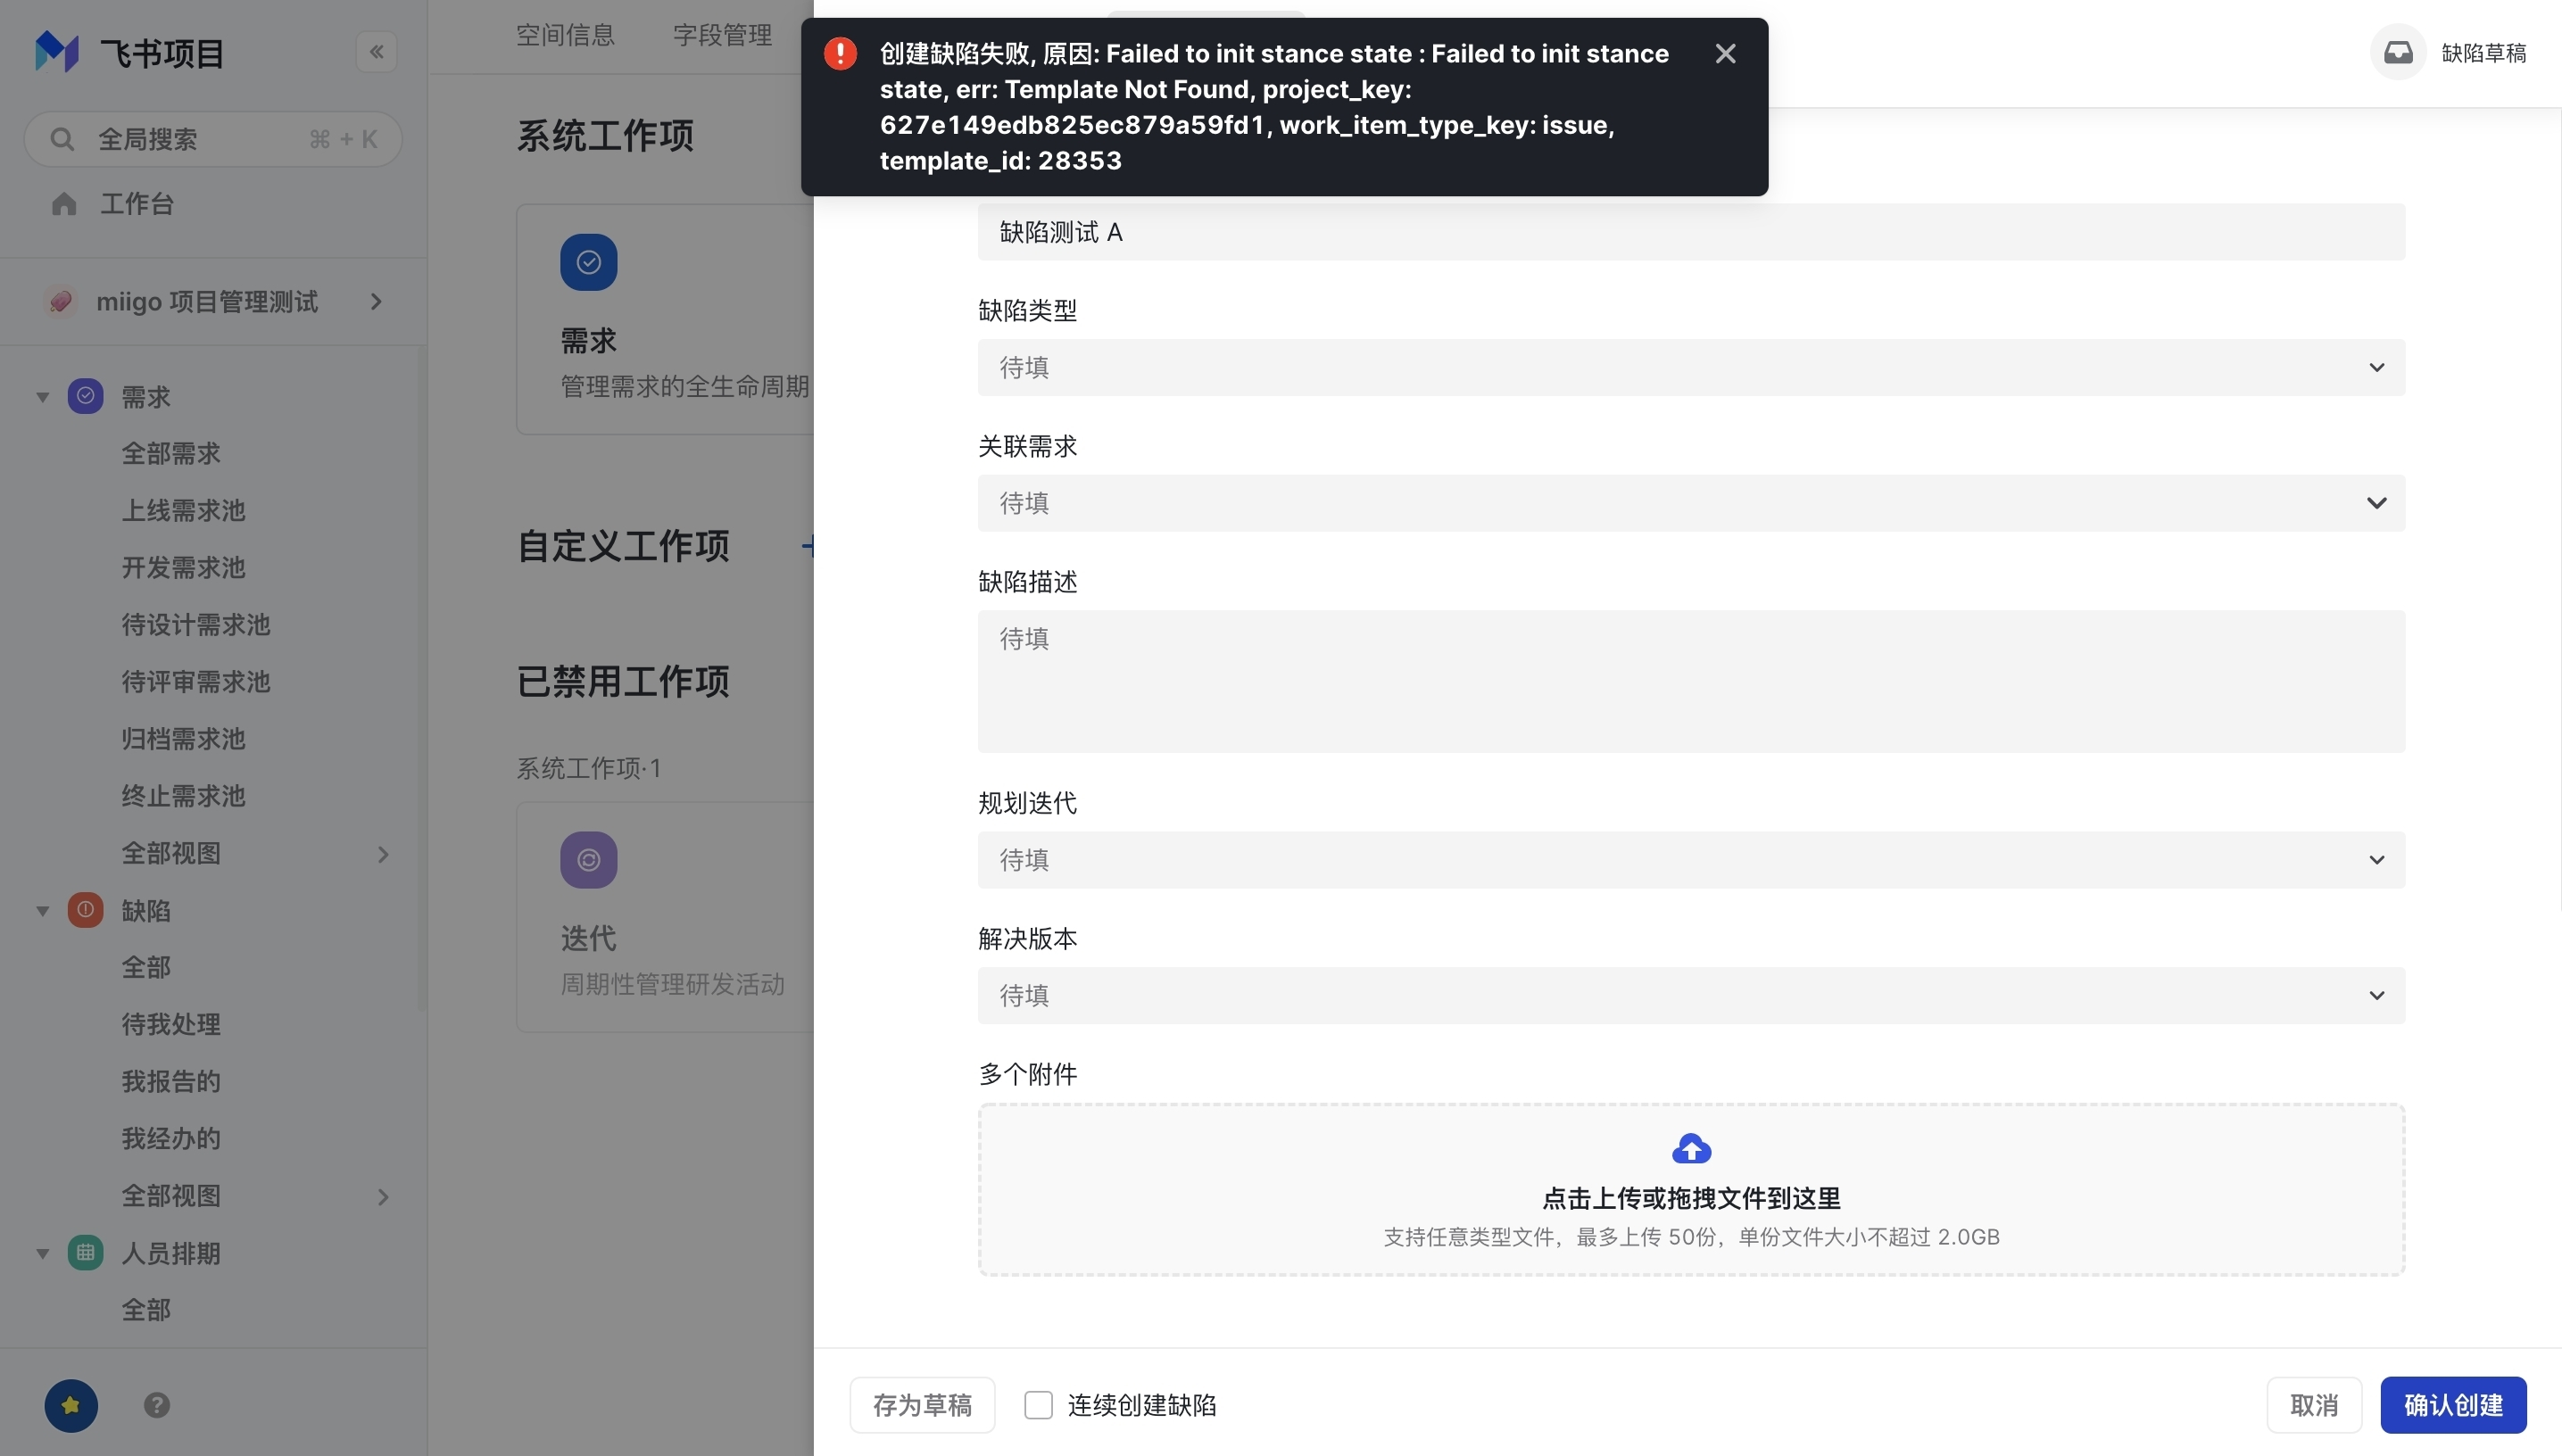
Task: Click the red 缺陷 icon in sidebar
Action: point(86,910)
